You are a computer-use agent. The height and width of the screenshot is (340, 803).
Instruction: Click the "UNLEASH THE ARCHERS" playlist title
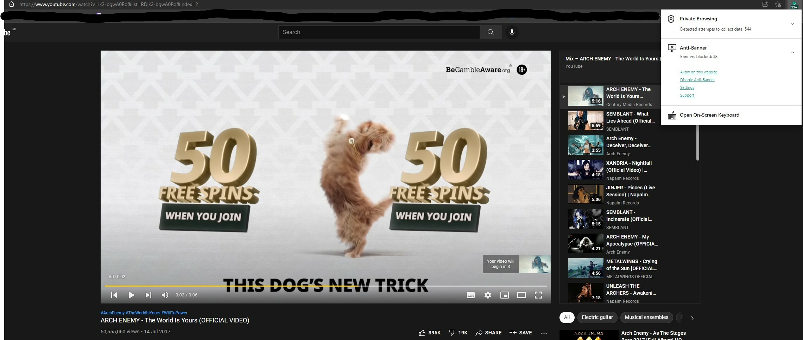(631, 289)
